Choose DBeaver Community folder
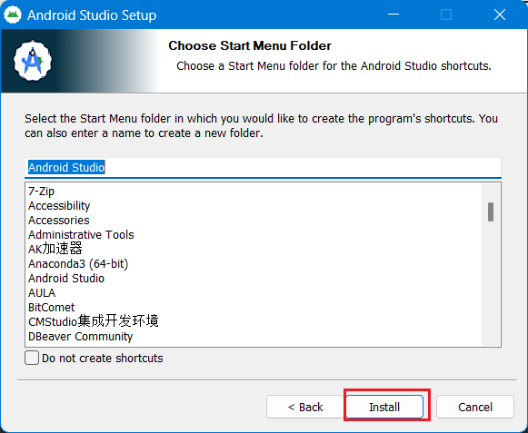528x433 pixels. point(81,337)
